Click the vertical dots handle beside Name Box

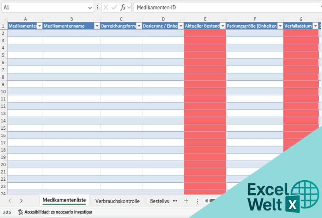pos(98,8)
